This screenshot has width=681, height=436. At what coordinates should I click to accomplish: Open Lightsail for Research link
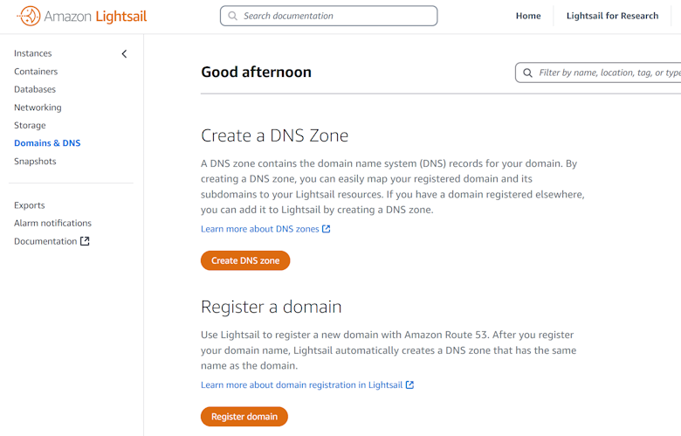coord(612,16)
